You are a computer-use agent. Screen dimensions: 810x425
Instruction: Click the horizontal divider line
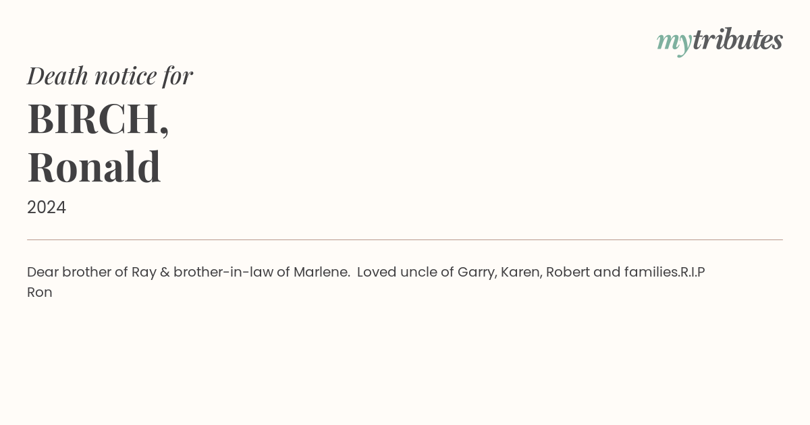[405, 239]
